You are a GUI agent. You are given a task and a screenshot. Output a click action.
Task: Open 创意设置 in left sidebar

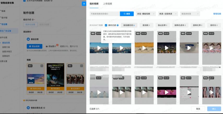click(x=4, y=61)
